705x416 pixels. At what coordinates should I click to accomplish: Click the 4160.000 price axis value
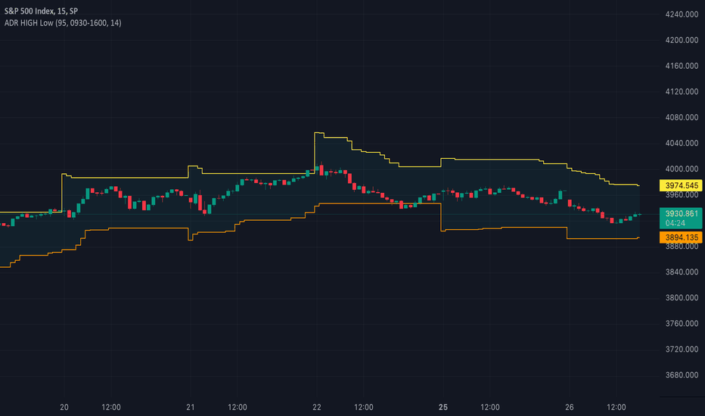(x=682, y=66)
